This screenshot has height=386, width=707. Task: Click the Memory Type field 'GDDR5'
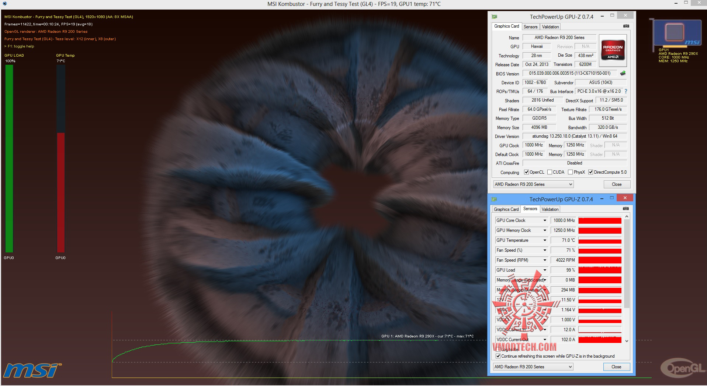tap(539, 118)
